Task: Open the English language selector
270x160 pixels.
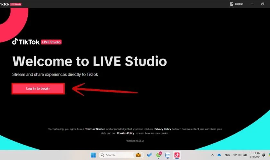Action: 237,4
